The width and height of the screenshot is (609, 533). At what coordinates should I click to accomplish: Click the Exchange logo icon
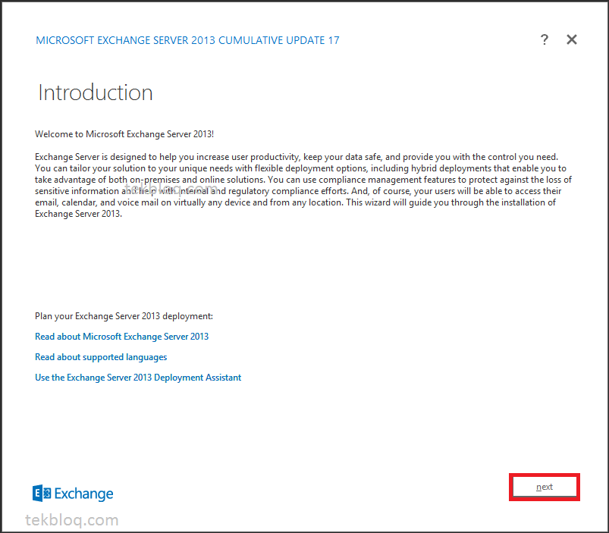(x=42, y=493)
